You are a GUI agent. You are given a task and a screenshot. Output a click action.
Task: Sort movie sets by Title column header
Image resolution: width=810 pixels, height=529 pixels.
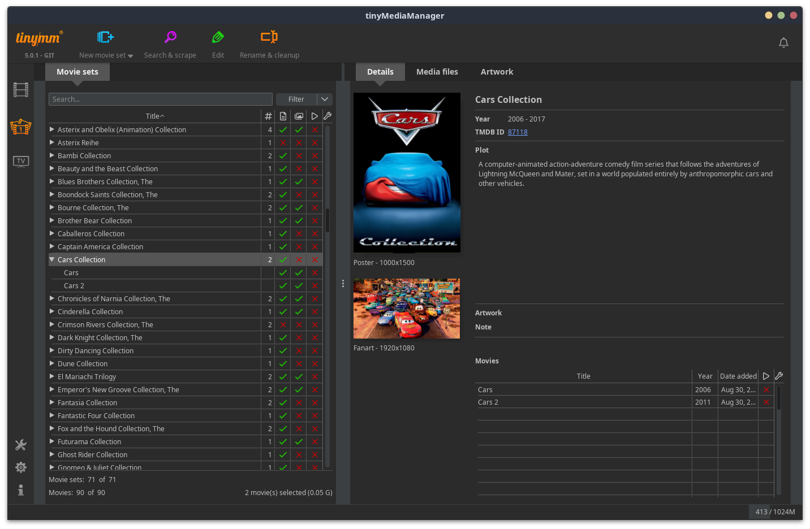coord(154,116)
